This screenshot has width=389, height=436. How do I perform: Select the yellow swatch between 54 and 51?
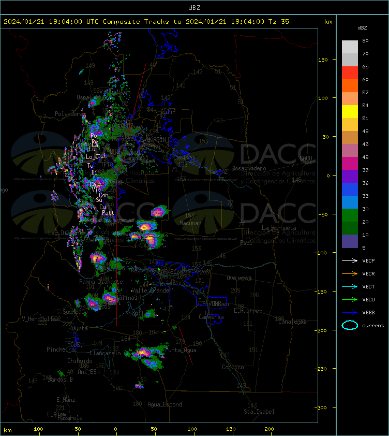[x=350, y=112]
